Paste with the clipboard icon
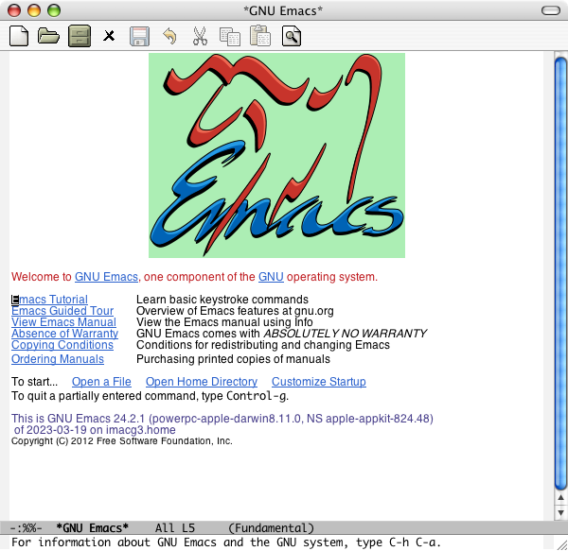The width and height of the screenshot is (568, 551). tap(260, 35)
